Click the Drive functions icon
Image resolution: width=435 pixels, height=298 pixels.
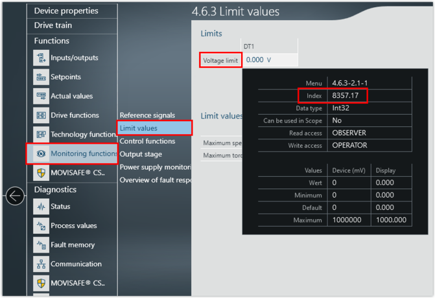click(x=41, y=115)
